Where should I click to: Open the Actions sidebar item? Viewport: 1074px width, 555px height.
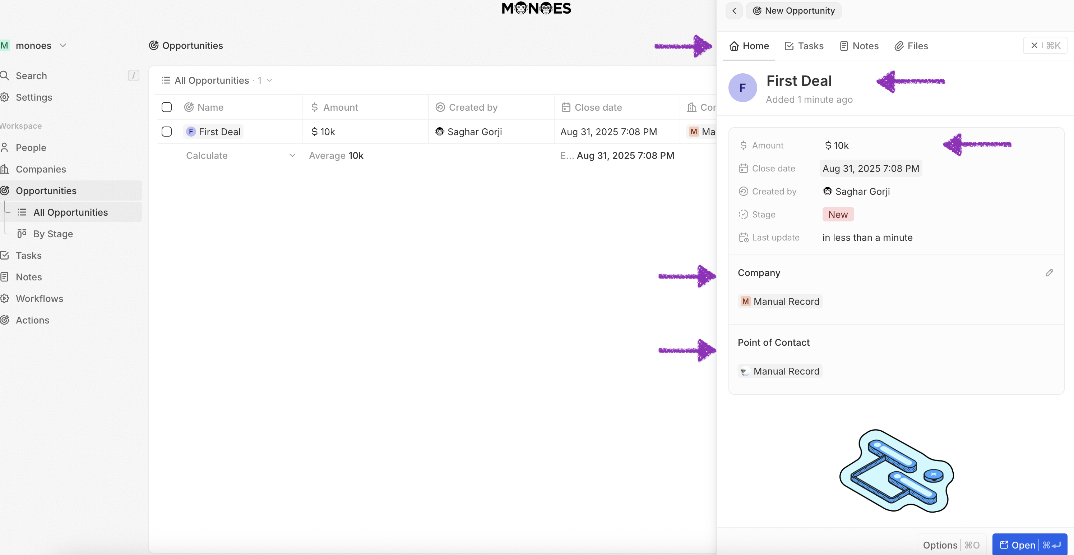(32, 320)
